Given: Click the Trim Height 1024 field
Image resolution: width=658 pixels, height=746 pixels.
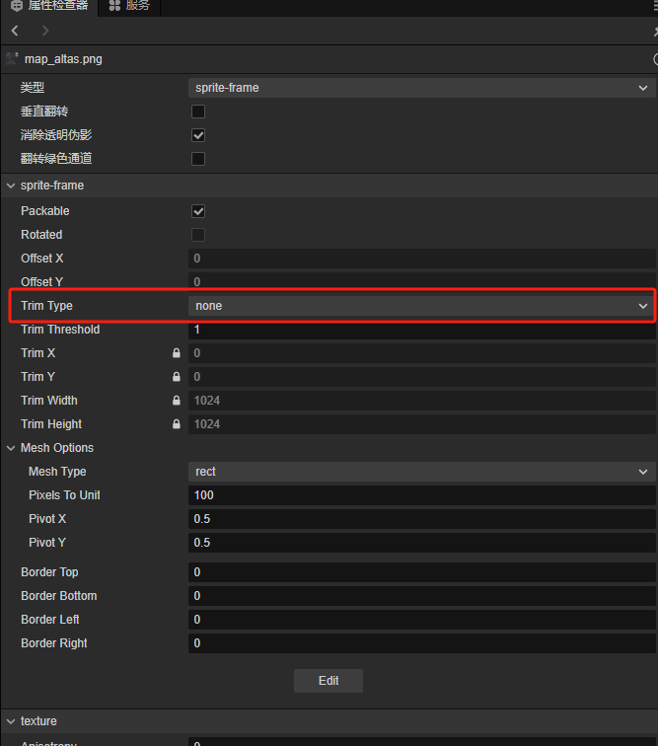Looking at the screenshot, I should 422,425.
